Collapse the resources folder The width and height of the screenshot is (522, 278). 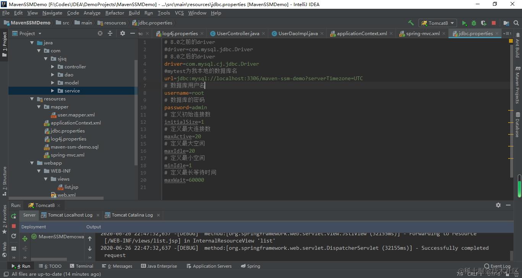coord(32,99)
